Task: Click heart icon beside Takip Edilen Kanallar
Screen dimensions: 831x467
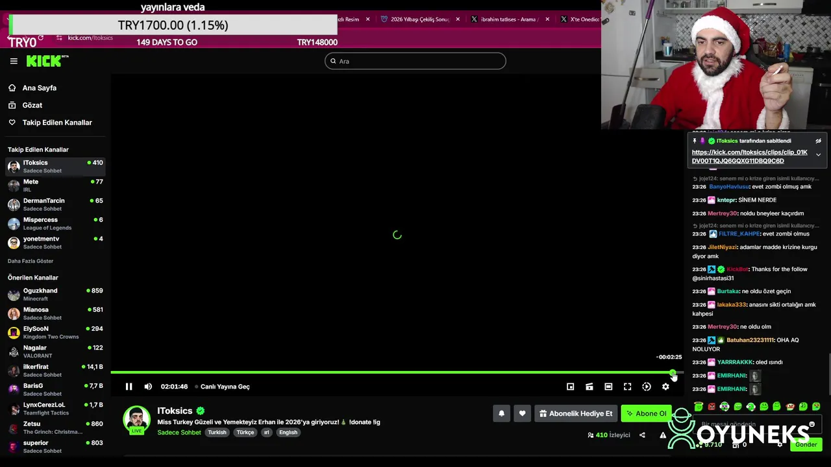Action: [12, 123]
